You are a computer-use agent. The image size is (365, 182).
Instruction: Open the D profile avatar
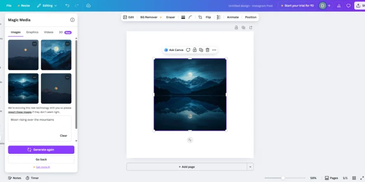[322, 6]
